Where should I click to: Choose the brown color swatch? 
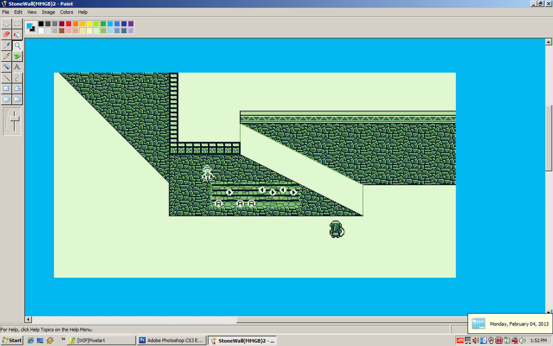[x=62, y=31]
